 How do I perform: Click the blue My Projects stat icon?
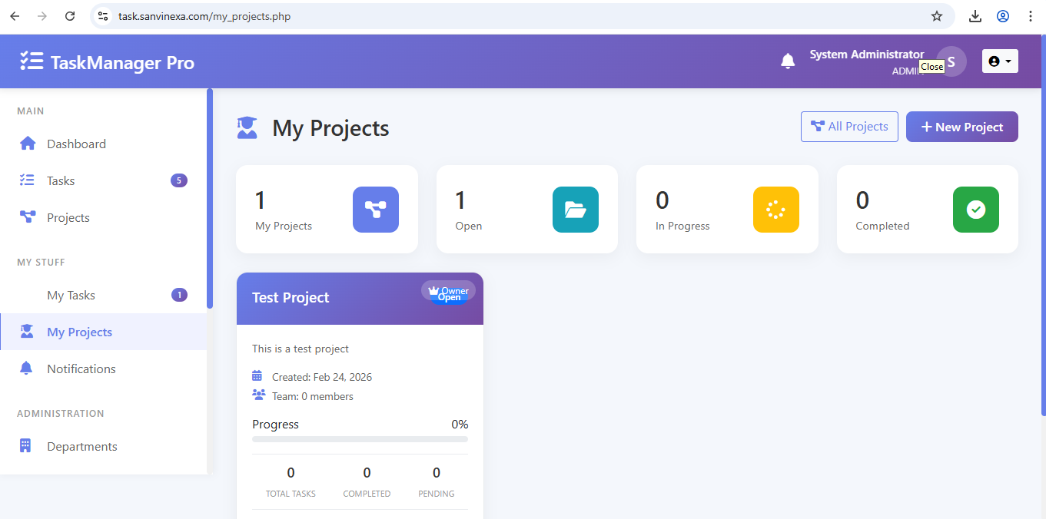click(375, 210)
